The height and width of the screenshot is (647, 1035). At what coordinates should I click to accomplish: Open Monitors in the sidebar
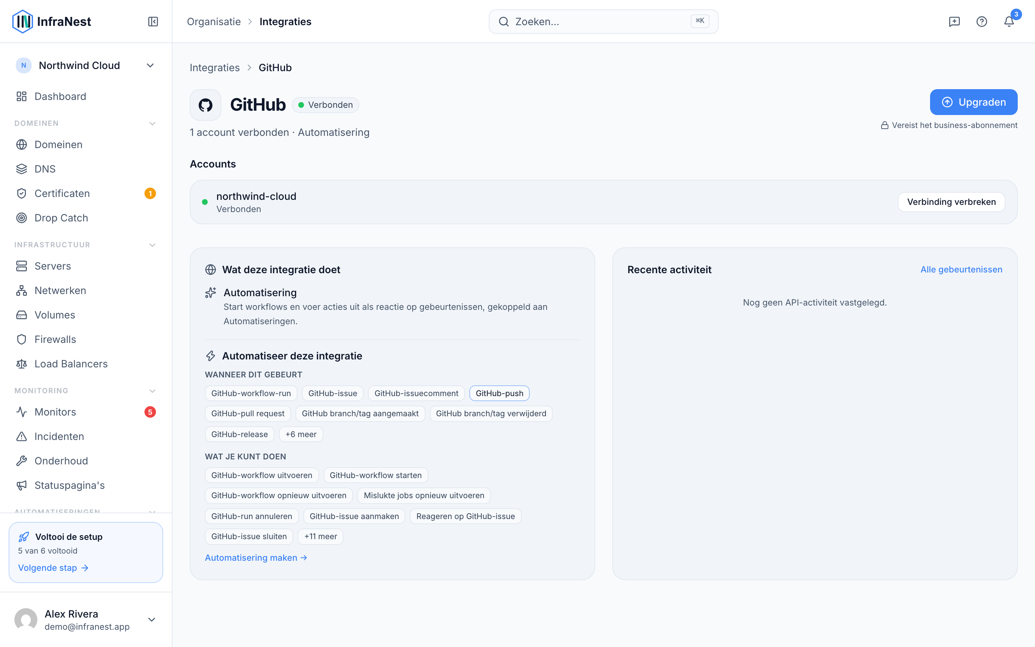[x=86, y=412]
